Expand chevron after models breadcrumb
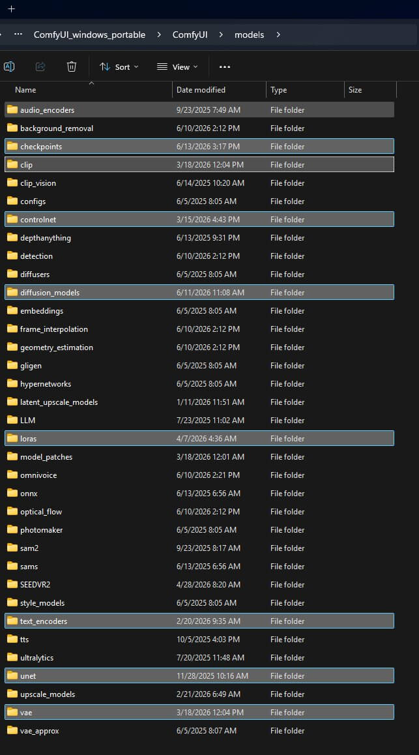 pos(278,35)
